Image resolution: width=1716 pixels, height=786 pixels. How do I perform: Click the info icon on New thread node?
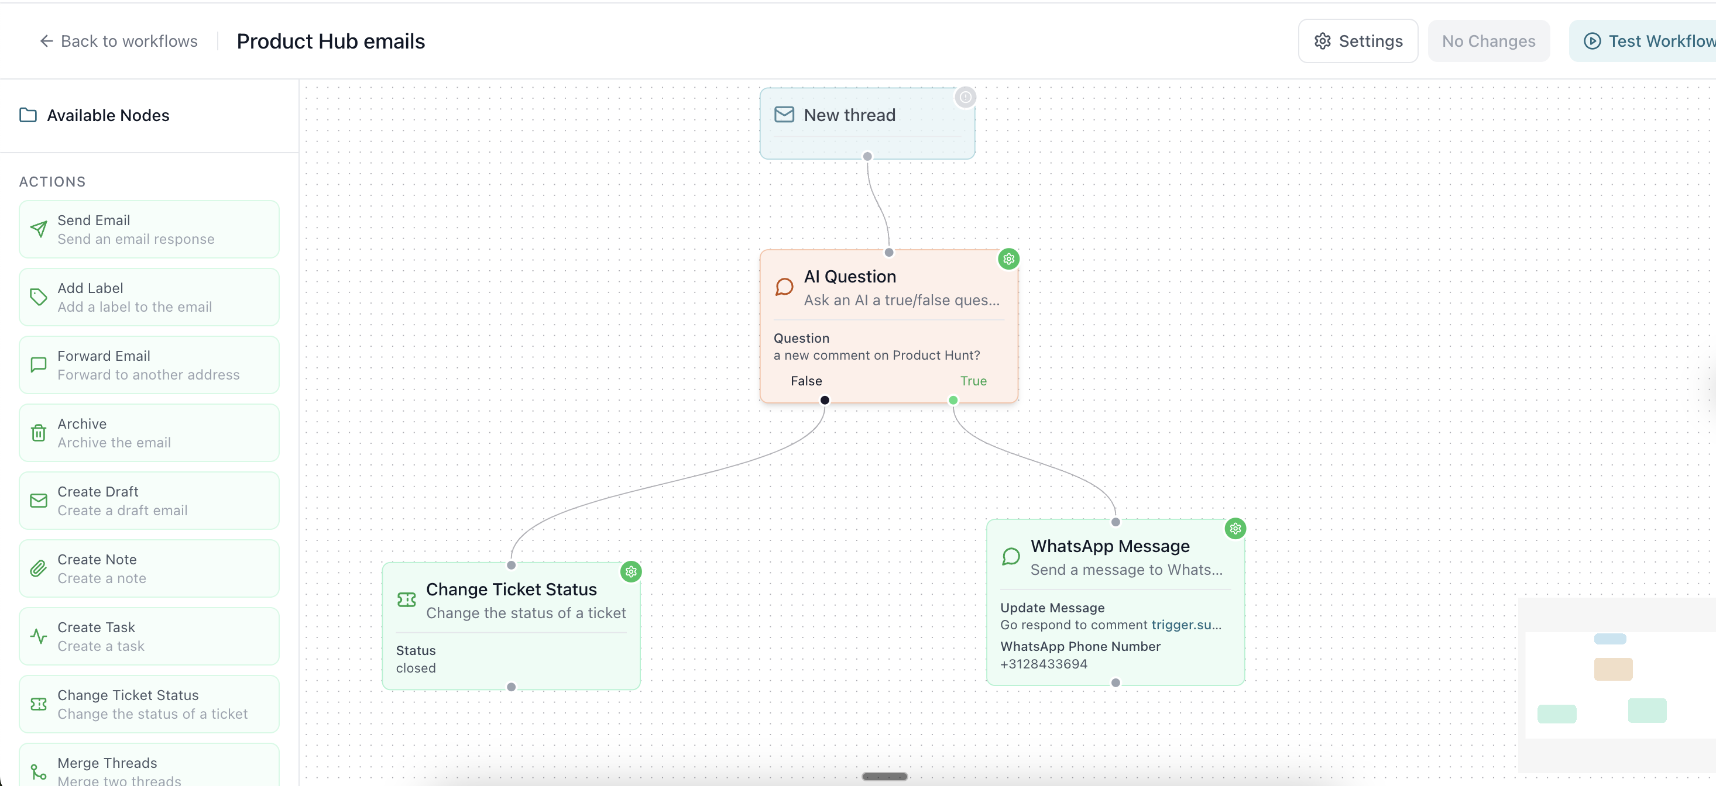pos(965,97)
